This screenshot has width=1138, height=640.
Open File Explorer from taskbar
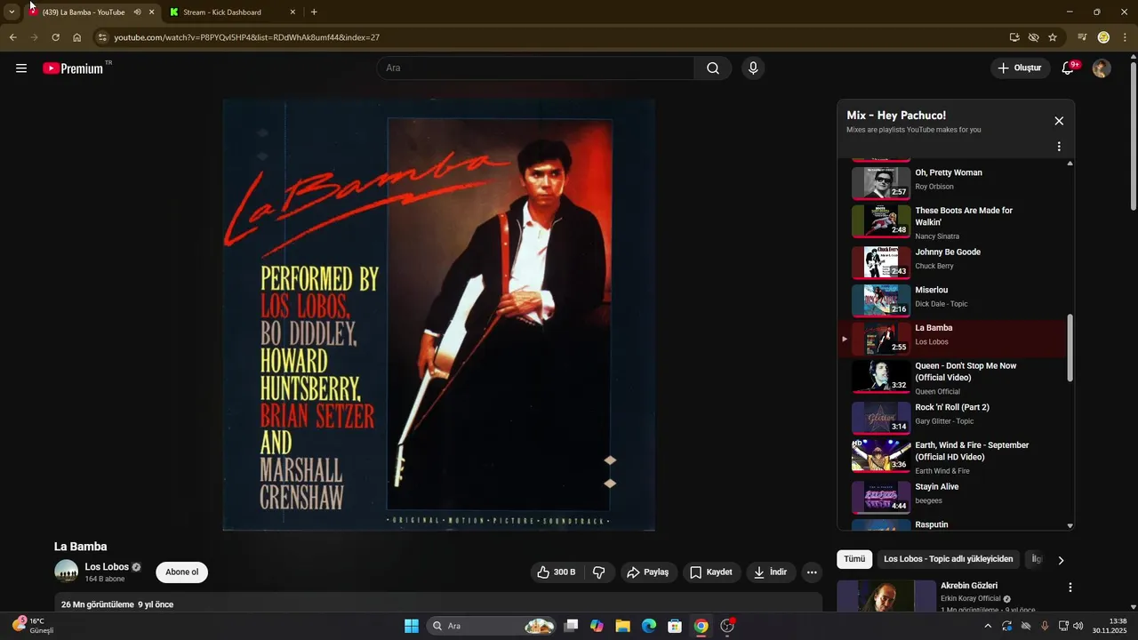(622, 626)
